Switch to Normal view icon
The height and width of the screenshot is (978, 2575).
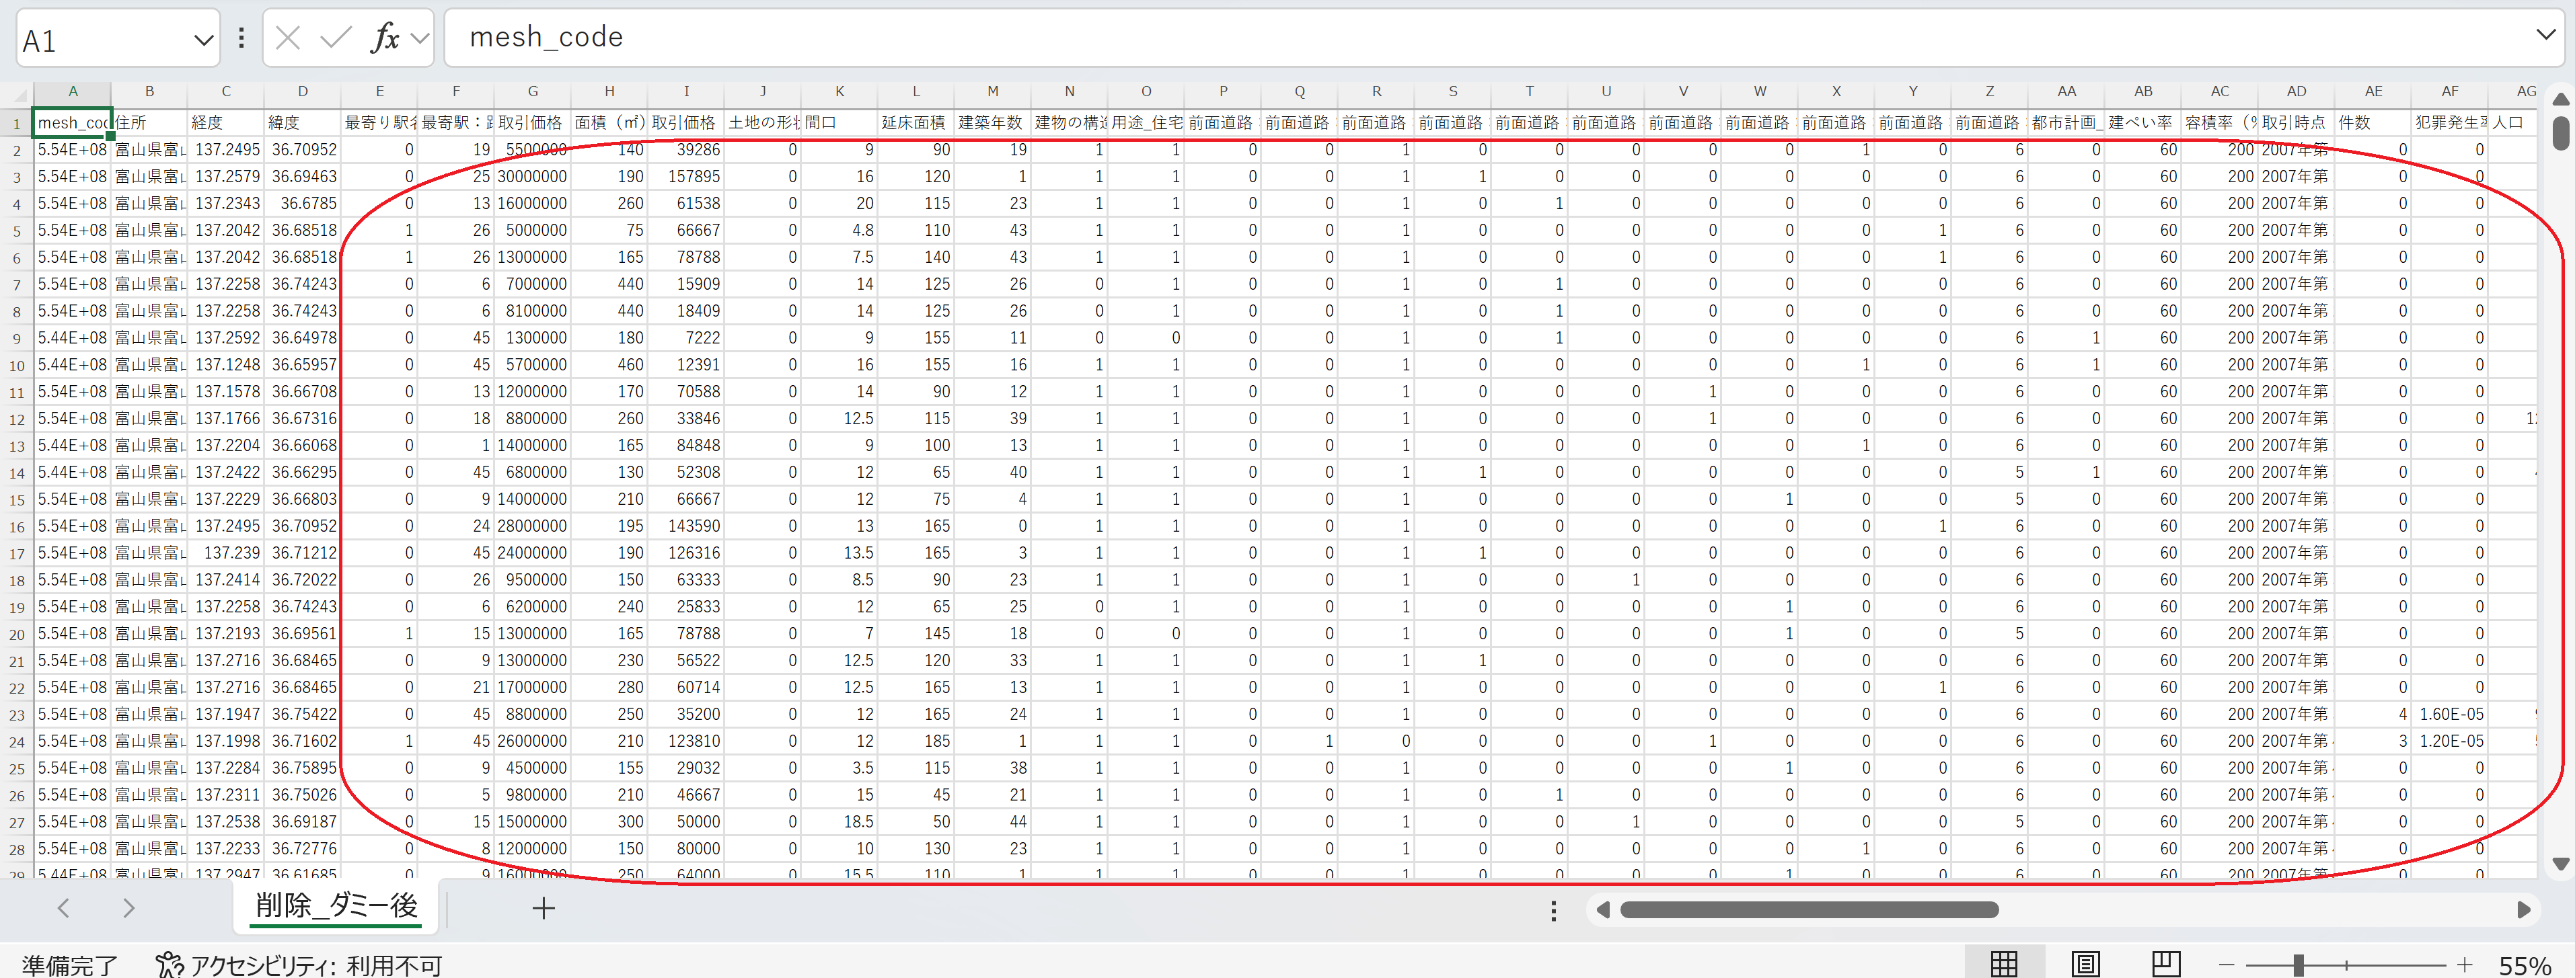coord(2003,963)
